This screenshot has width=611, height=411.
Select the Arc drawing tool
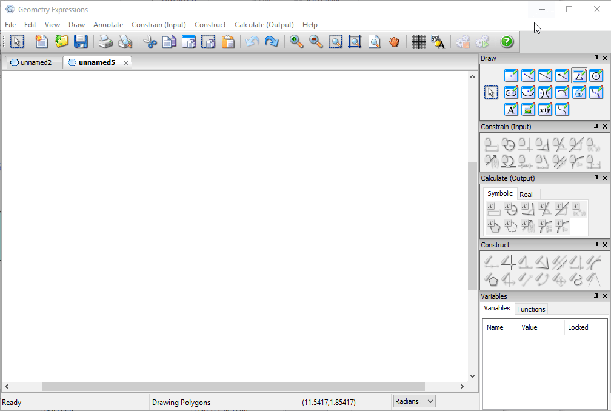(562, 93)
